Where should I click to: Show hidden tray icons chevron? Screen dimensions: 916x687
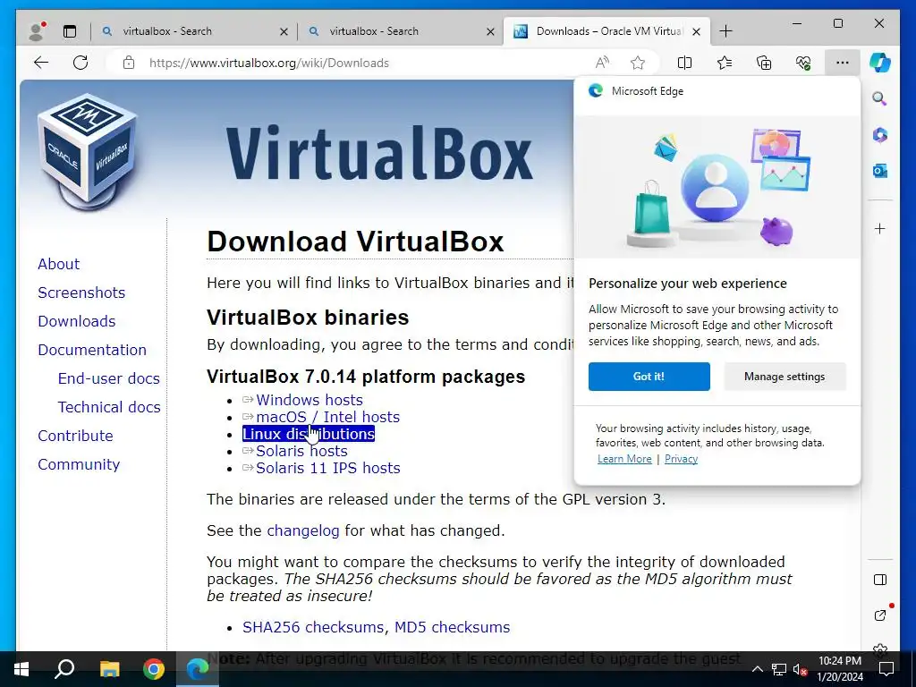[757, 669]
